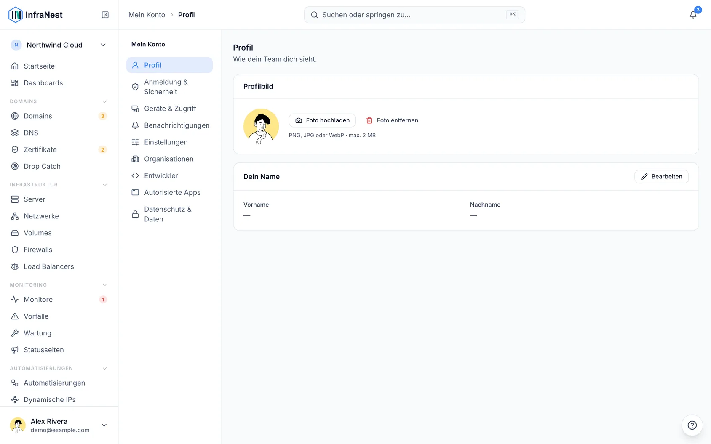Click the Foto hochladen button
Screen dimensions: 711x444
322,120
